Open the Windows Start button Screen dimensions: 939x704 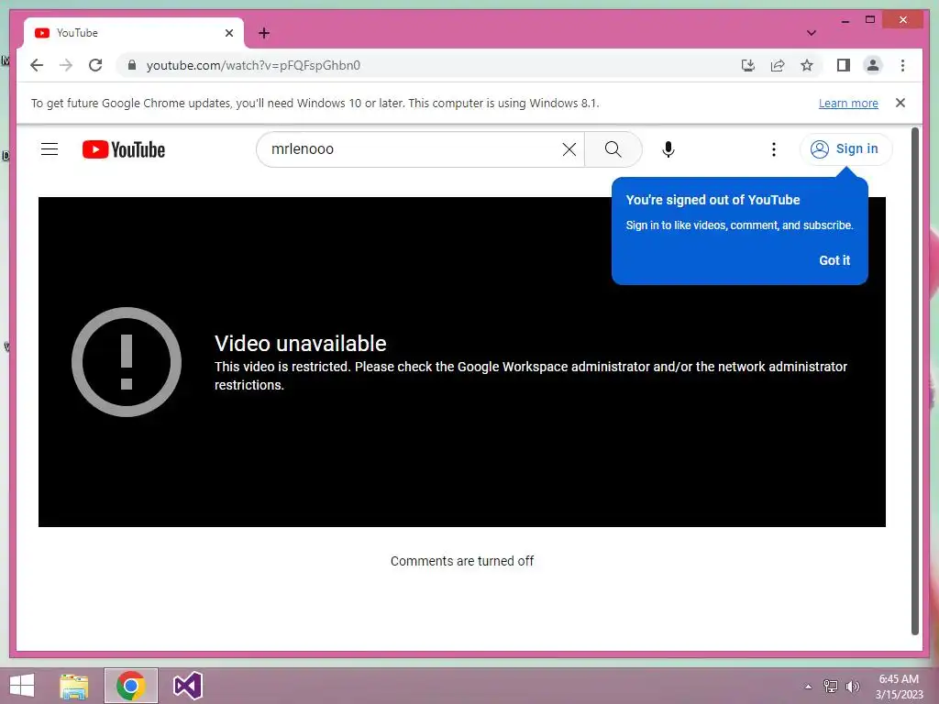[22, 686]
